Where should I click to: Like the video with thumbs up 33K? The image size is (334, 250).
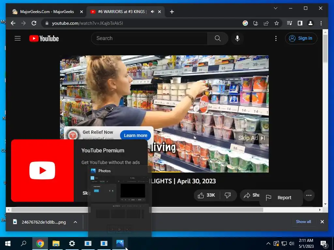coord(206,195)
